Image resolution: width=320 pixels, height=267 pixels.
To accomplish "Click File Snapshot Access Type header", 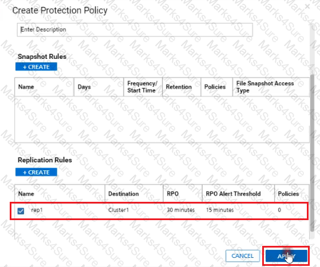I will click(265, 87).
